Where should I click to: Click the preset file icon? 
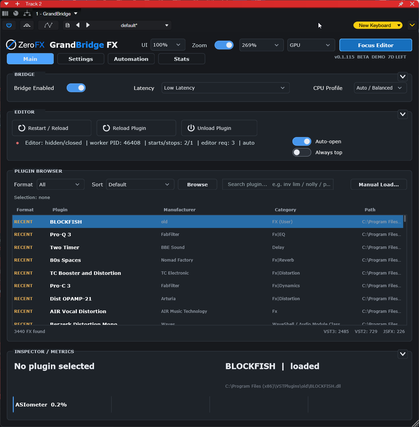[68, 25]
